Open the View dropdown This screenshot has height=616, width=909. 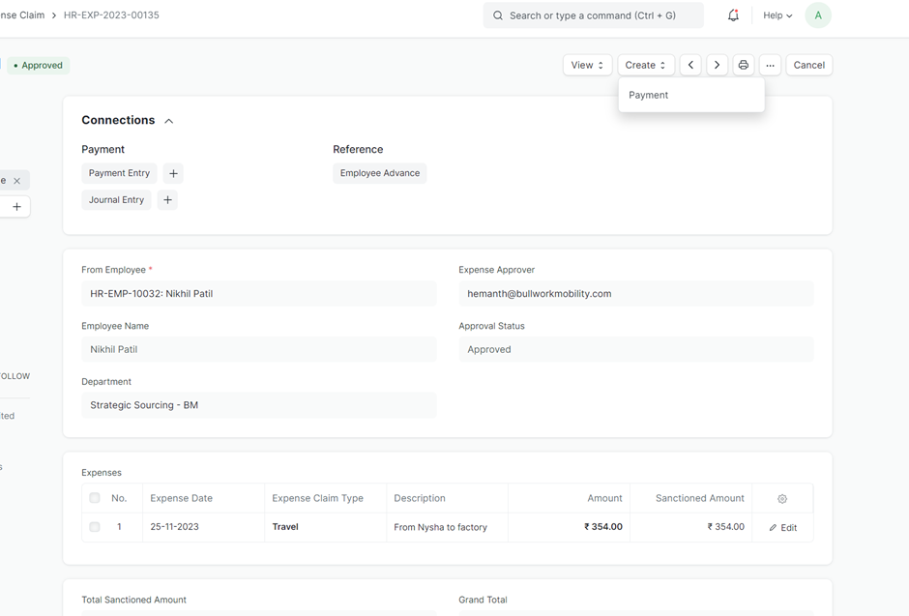(587, 65)
